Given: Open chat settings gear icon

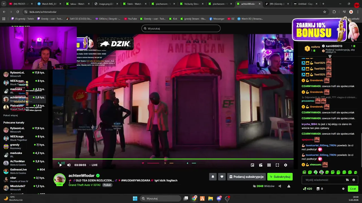Looking at the screenshot, I should pos(343,189).
